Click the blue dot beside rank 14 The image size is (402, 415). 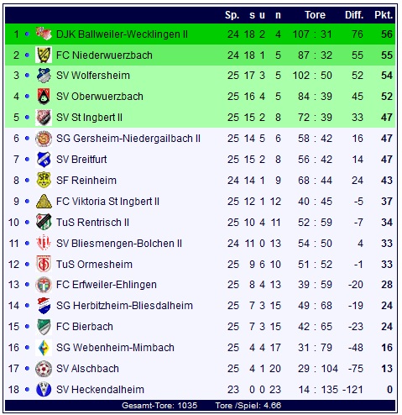click(x=27, y=306)
